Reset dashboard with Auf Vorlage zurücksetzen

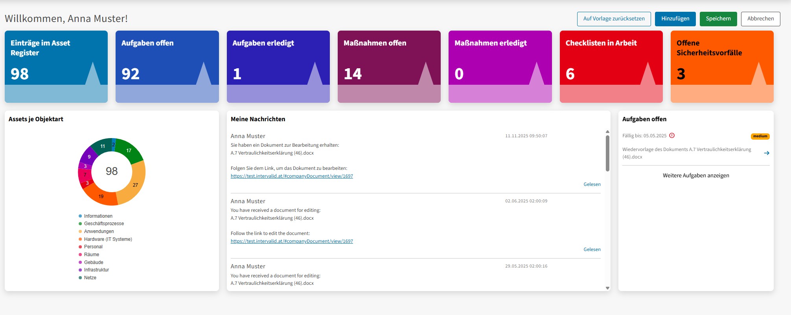[x=614, y=19]
